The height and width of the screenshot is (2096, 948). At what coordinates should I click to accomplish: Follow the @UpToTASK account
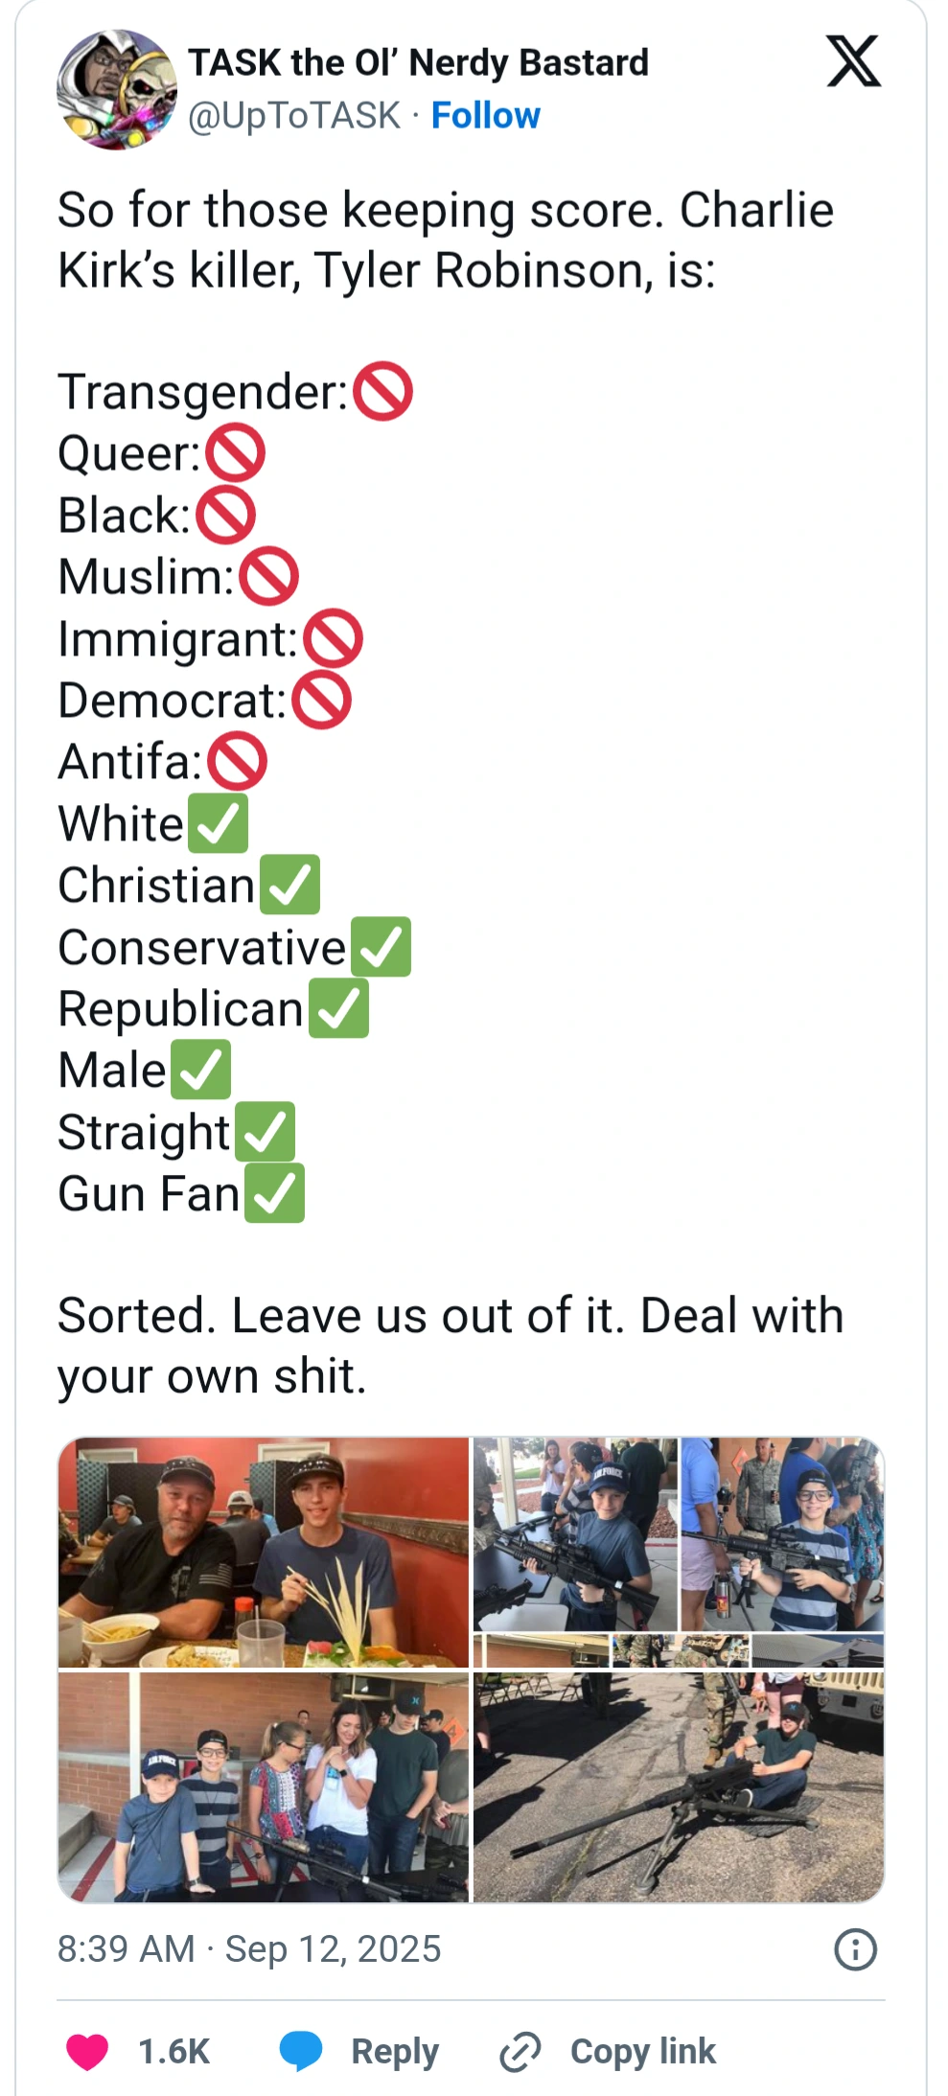point(485,116)
